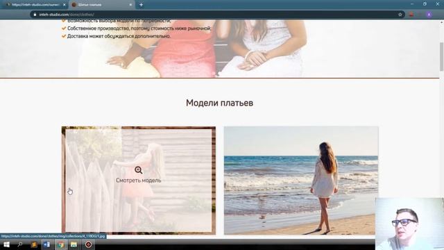The image size is (444, 250).
Task: Select the Шитье платьев browser tab
Action: pyautogui.click(x=102, y=5)
